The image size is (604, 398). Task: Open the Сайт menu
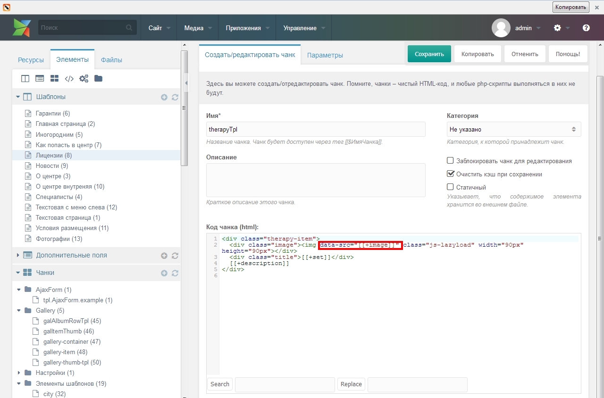159,28
